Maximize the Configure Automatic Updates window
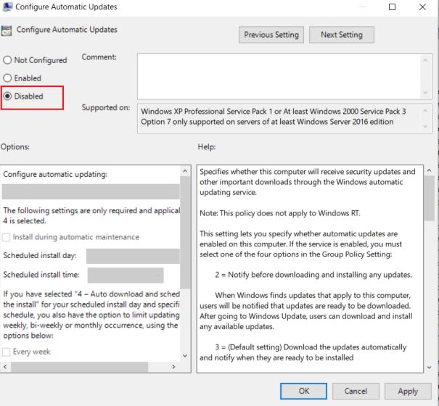439x406 pixels. (x=392, y=7)
